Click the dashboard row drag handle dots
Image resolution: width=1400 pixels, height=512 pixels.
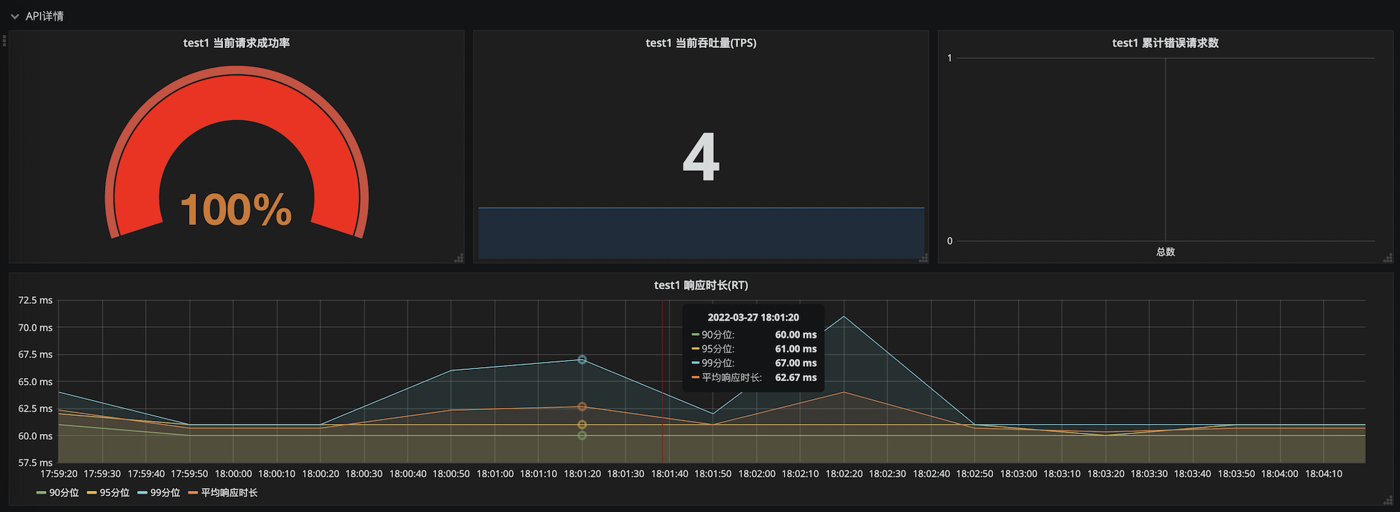(x=4, y=41)
